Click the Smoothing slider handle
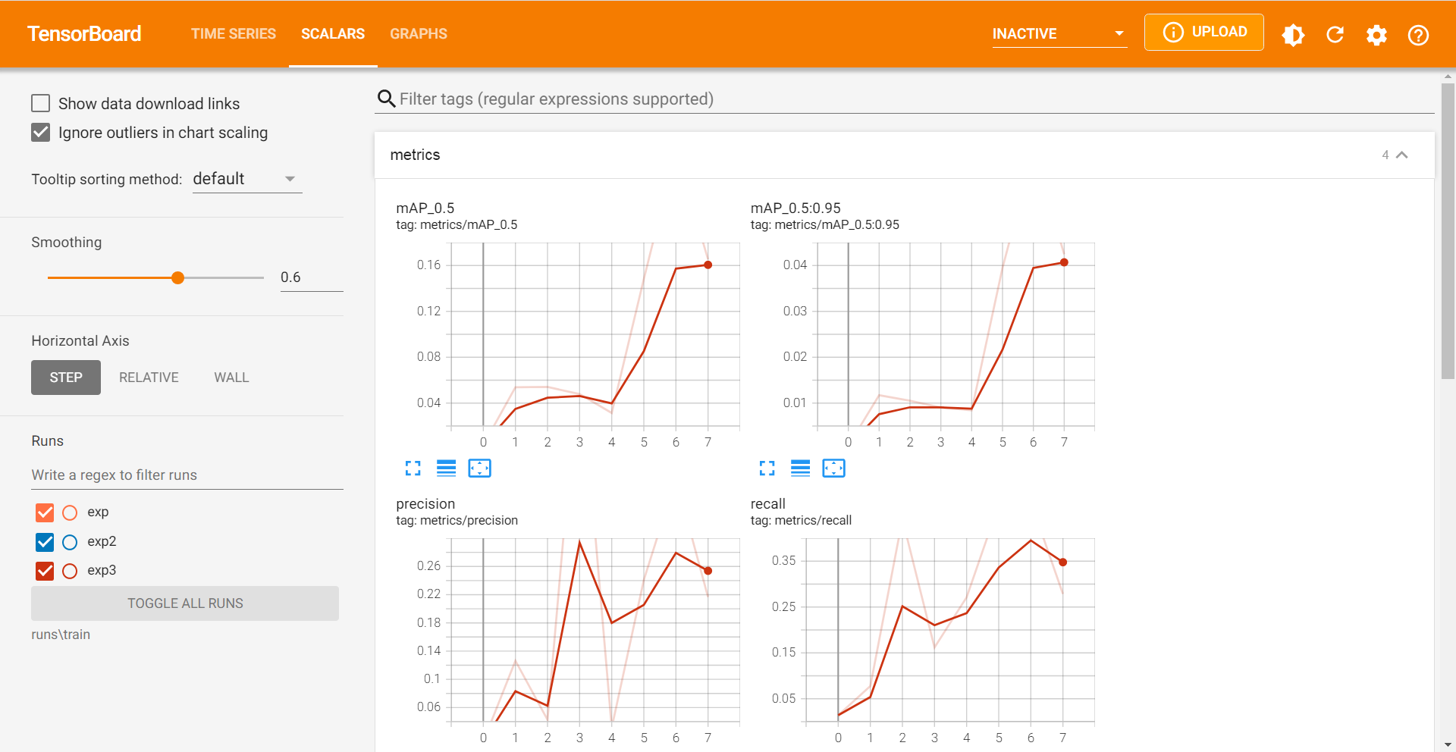 click(177, 278)
